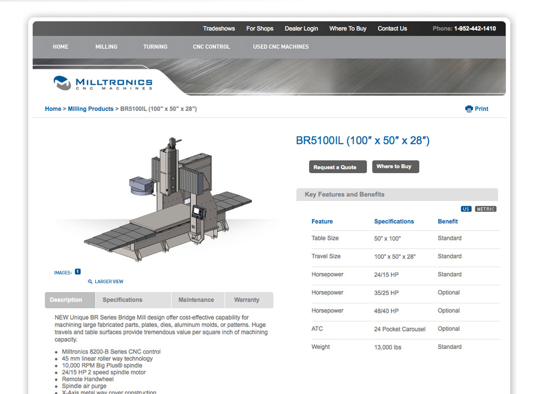The height and width of the screenshot is (394, 540).
Task: Click the 35/25 HP specification cell
Action: point(386,293)
